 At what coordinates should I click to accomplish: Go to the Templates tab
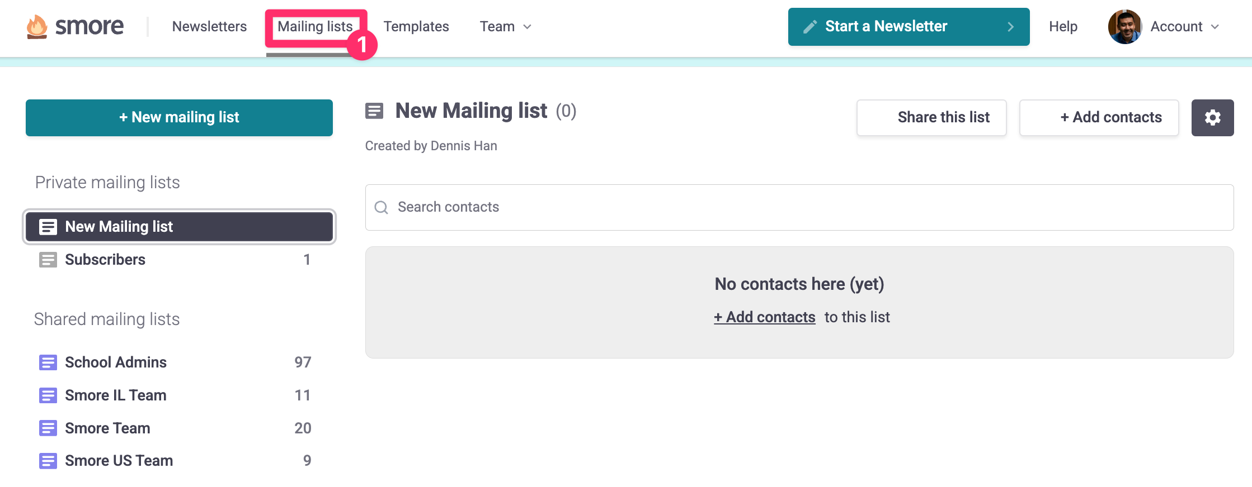point(416,27)
